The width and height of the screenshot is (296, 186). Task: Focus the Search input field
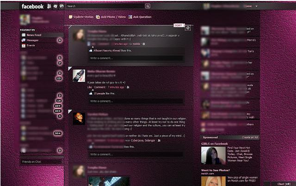pyautogui.click(x=105, y=6)
